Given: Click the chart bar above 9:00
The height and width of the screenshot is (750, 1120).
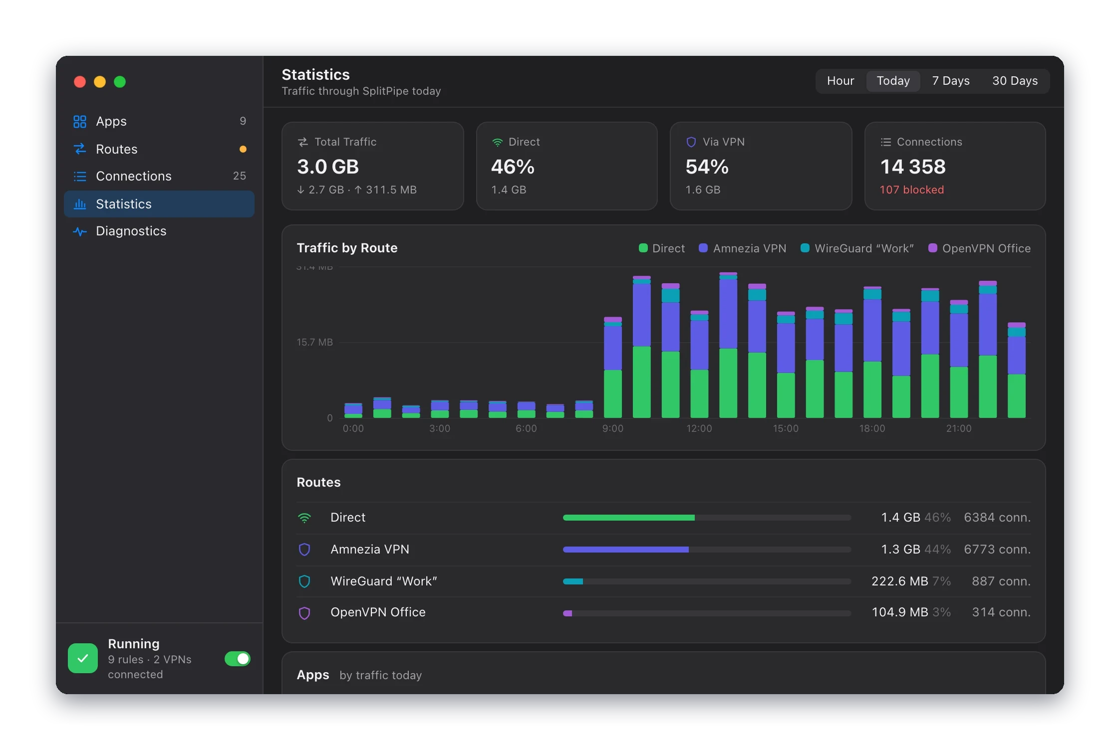Looking at the screenshot, I should 613,368.
